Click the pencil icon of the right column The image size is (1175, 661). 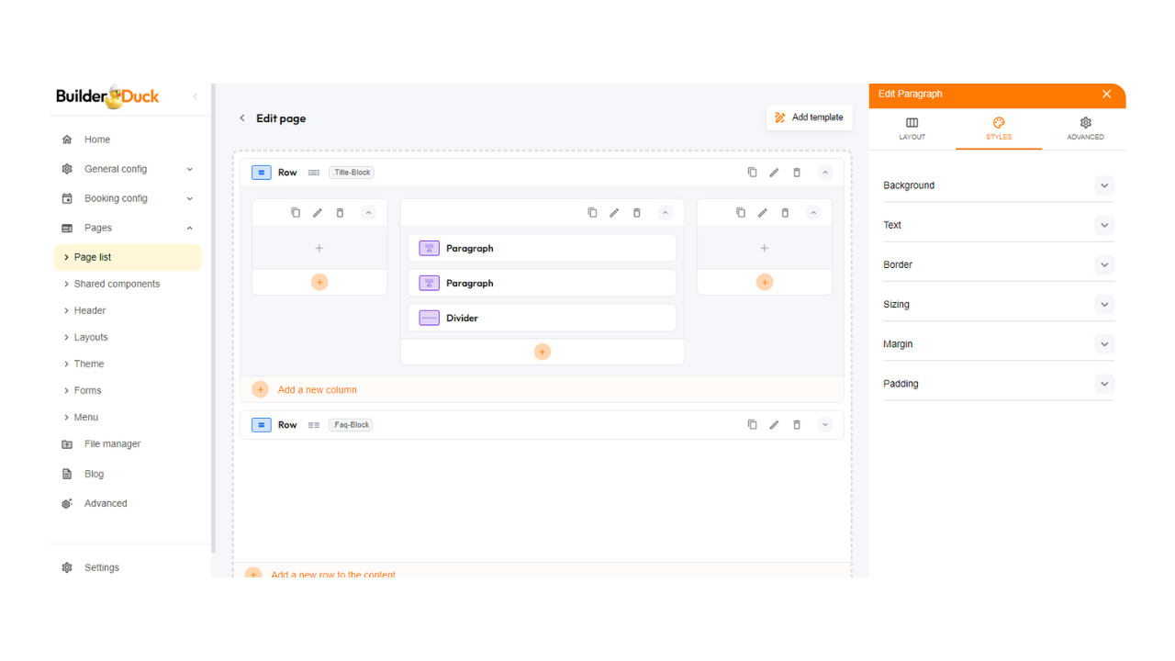pos(763,213)
